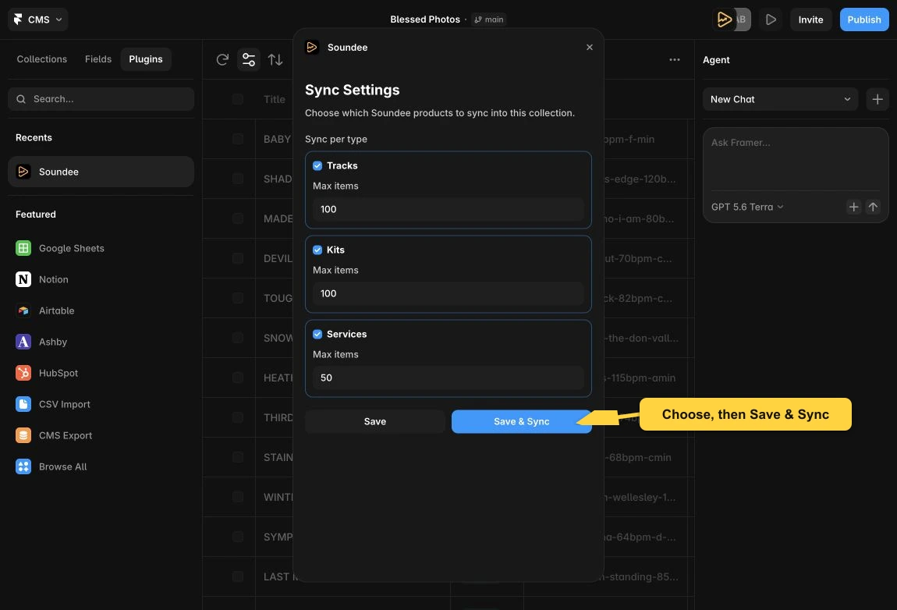
Task: Click the main branch indicator
Action: (489, 20)
